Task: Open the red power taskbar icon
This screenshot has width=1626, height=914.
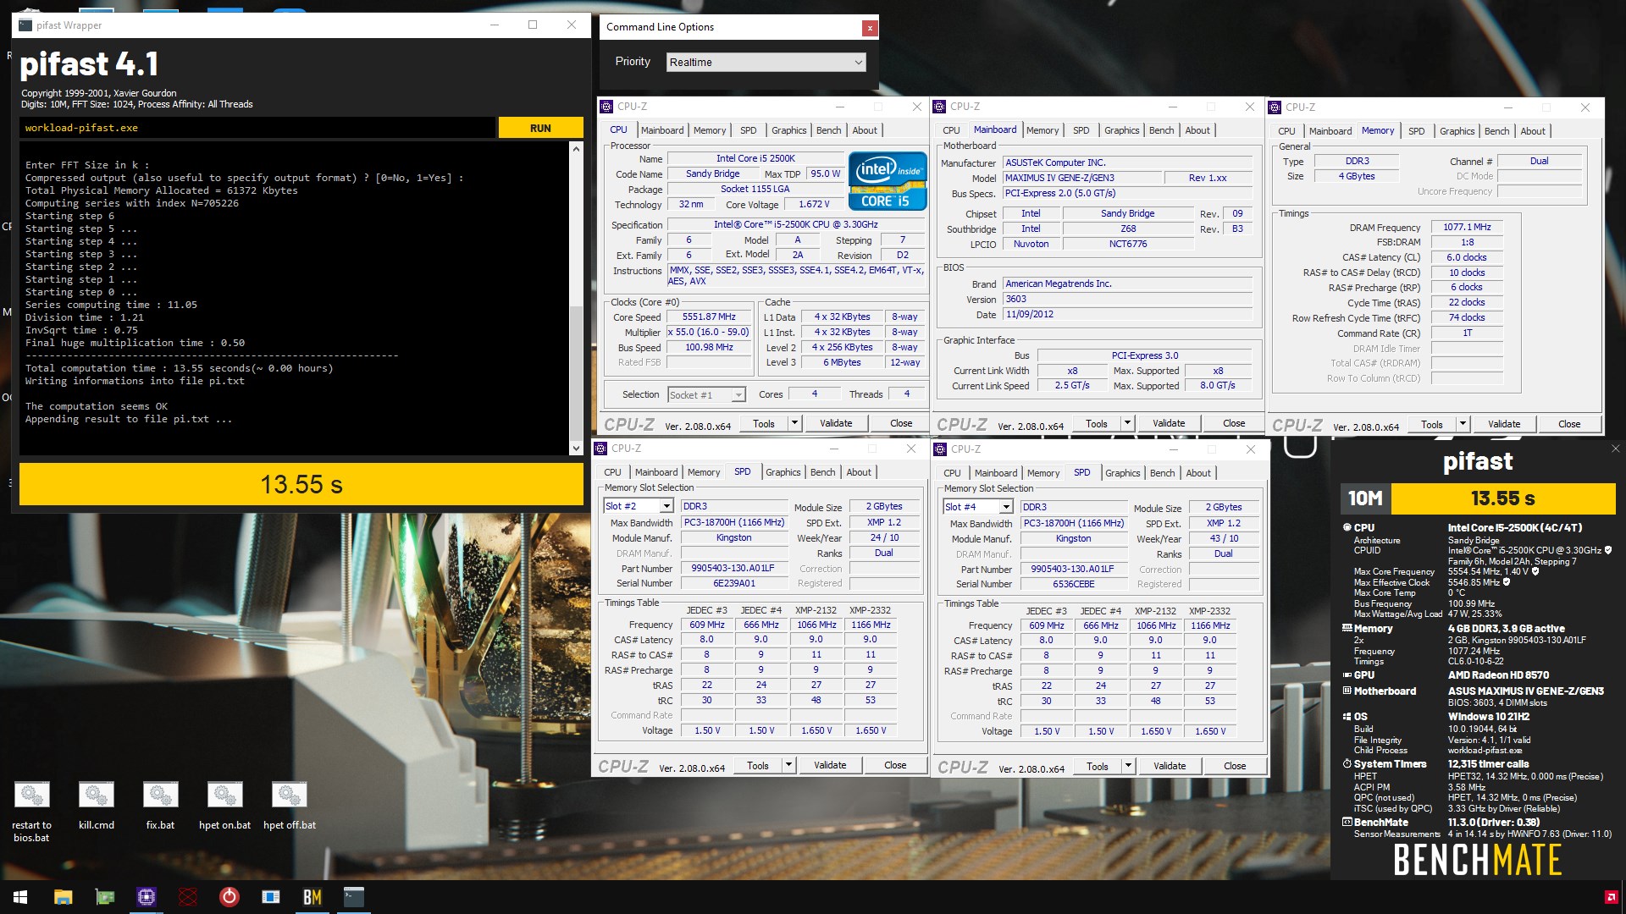Action: pos(230,897)
